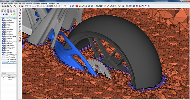Click the four-way cross arrows icon
The height and width of the screenshot is (100, 190).
pos(62,6)
